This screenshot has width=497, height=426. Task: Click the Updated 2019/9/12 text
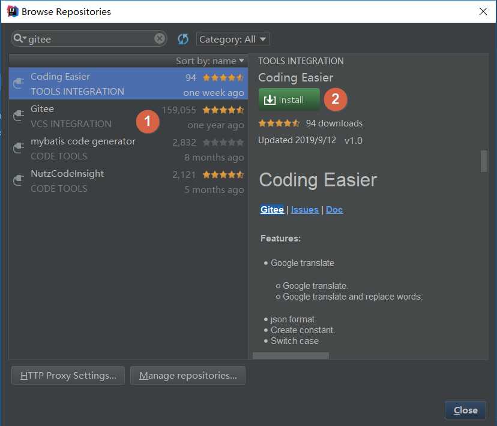click(297, 140)
